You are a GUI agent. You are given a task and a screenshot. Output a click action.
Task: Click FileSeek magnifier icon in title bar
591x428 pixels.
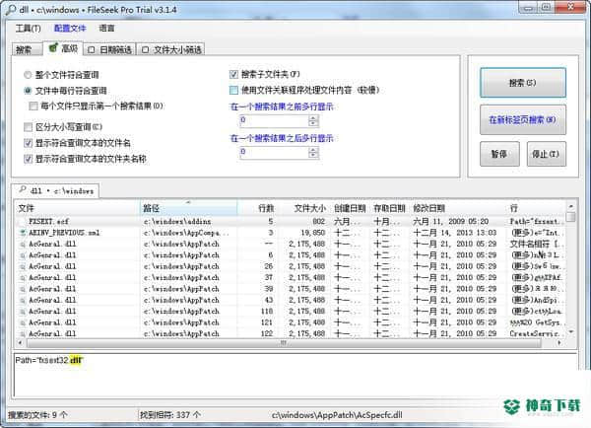[x=11, y=10]
